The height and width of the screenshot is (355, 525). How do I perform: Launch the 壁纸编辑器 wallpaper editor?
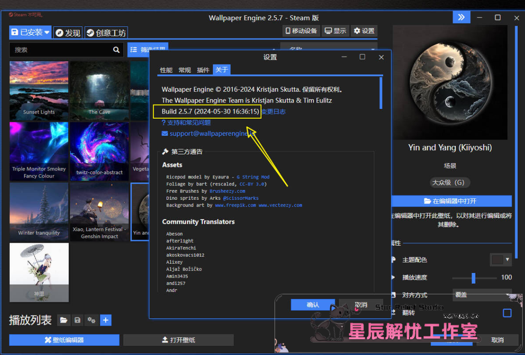[64, 340]
